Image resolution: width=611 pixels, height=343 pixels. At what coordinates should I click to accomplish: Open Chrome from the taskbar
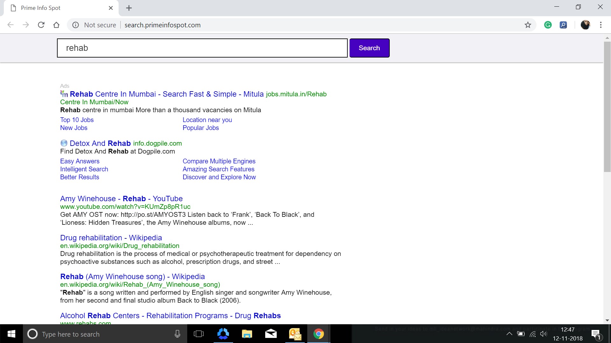319,334
